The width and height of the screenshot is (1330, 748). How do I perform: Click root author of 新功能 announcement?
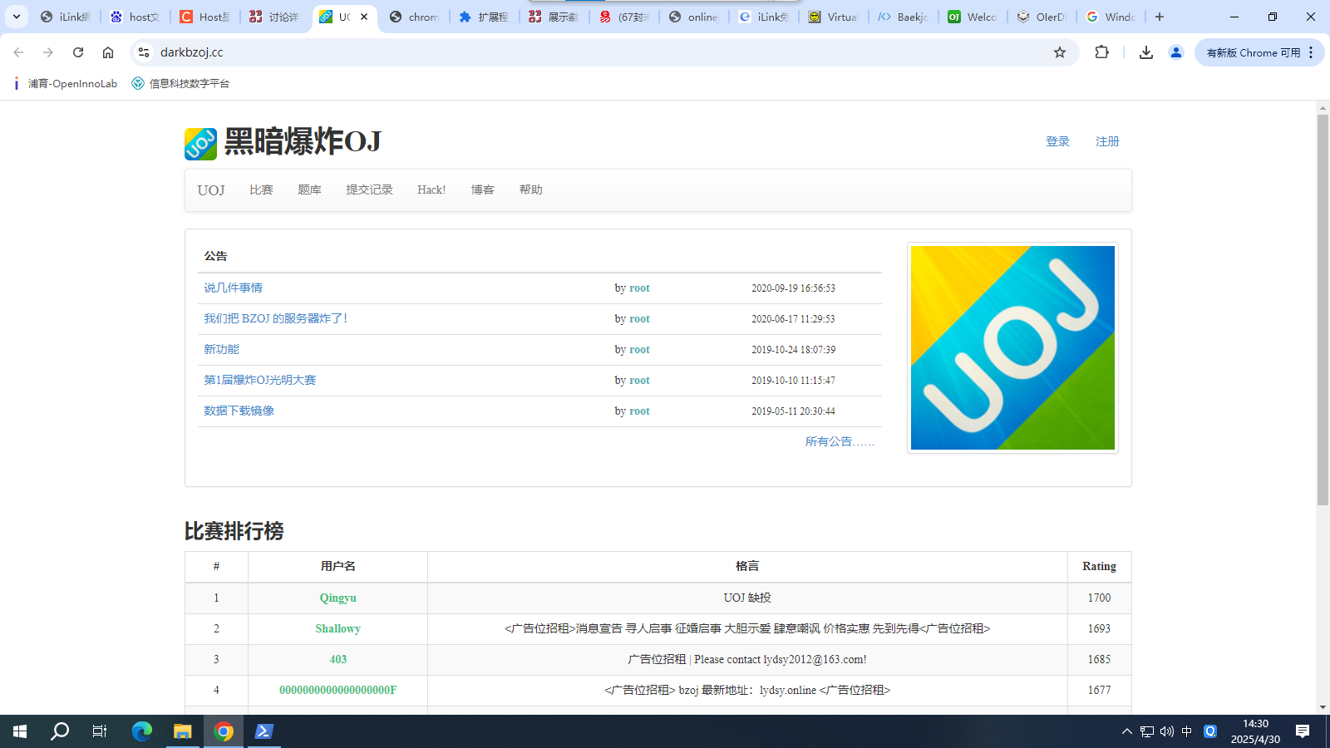(x=639, y=349)
